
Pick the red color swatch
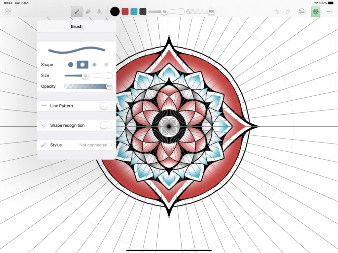click(x=125, y=12)
